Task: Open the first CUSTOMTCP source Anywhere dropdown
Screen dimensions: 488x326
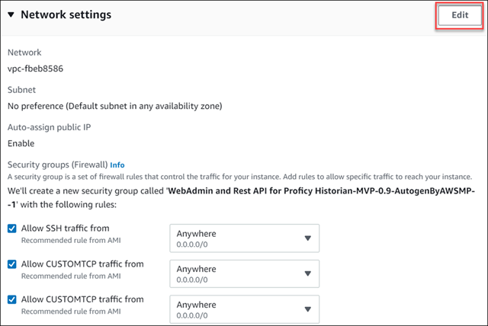Action: 244,273
